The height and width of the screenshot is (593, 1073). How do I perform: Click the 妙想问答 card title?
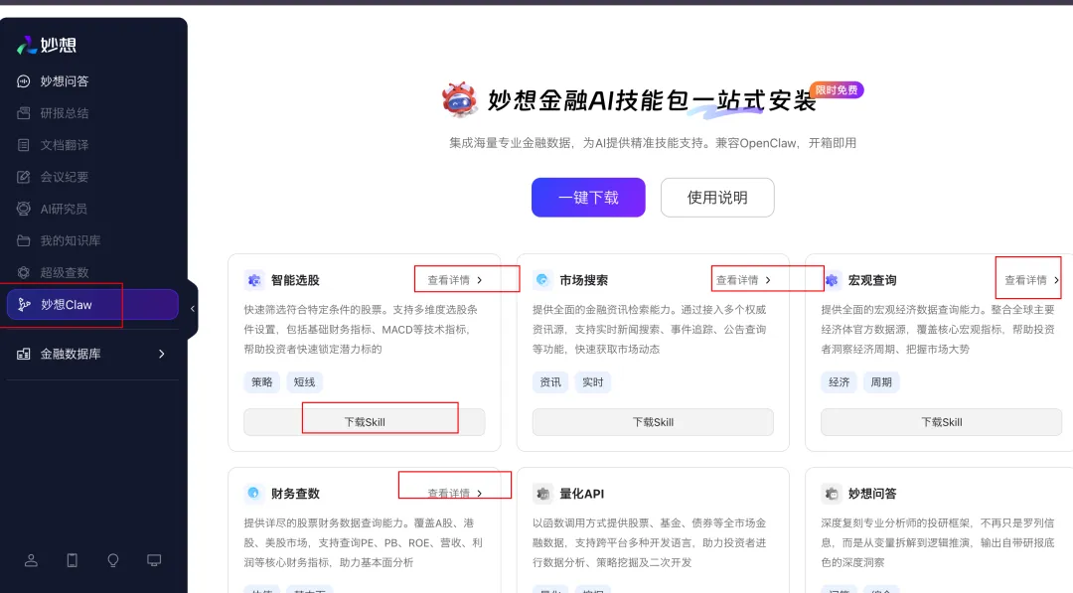872,493
